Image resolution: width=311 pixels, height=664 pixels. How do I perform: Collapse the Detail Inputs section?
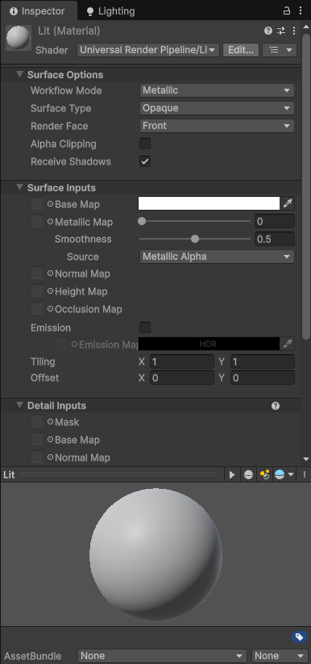pos(19,405)
